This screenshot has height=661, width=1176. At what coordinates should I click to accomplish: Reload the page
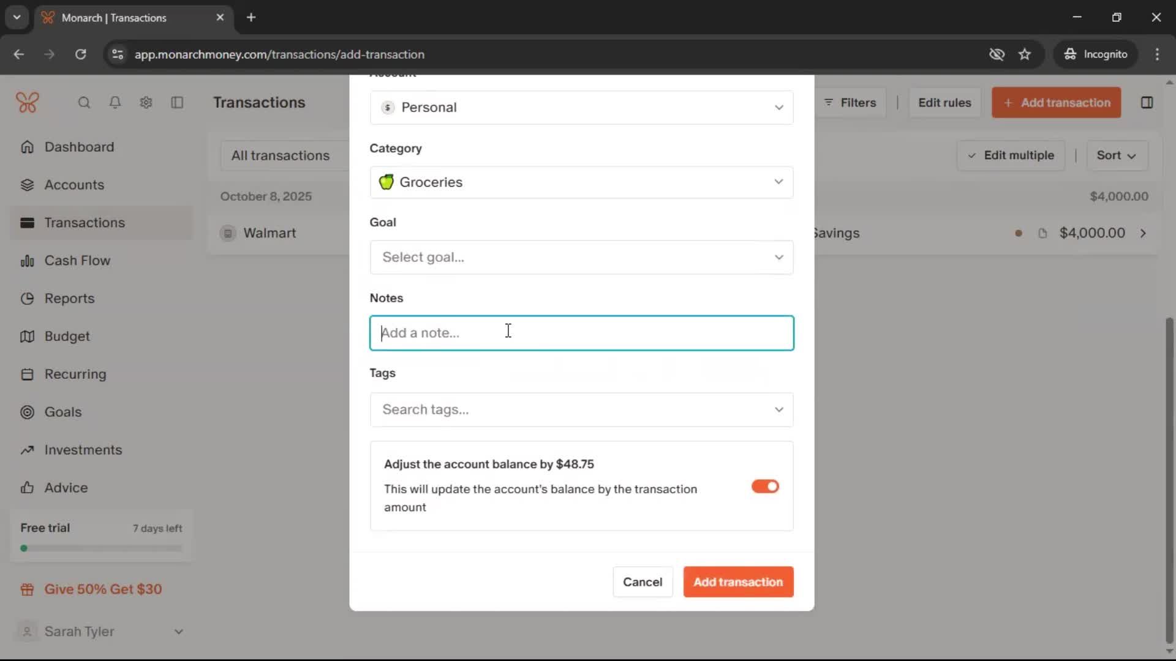80,54
